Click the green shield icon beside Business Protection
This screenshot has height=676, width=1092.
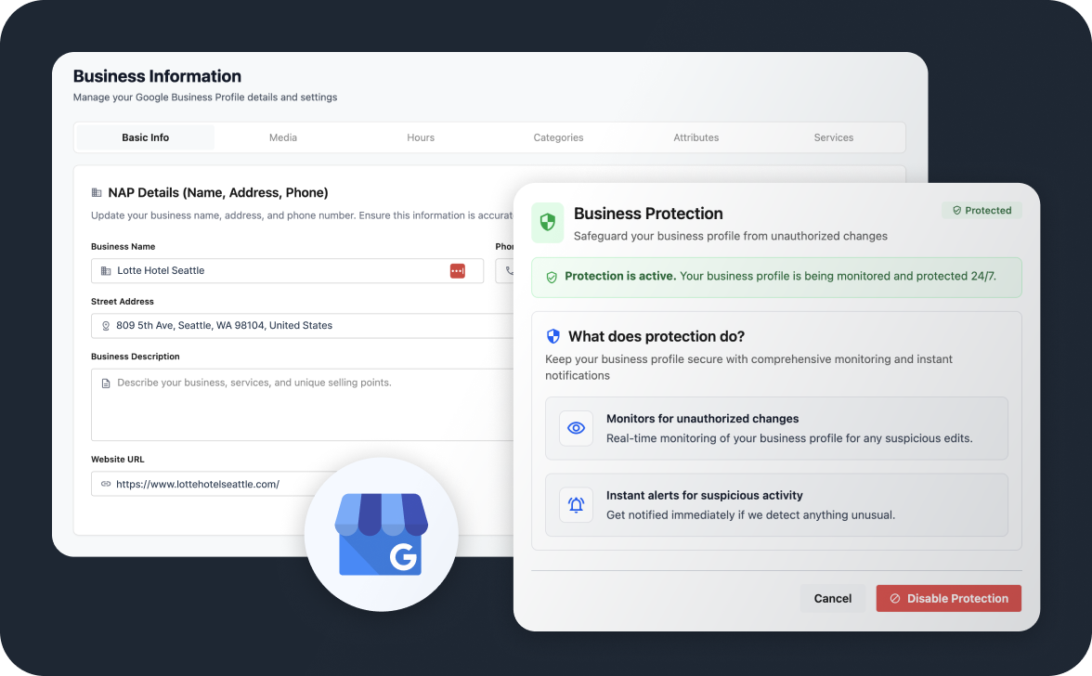pos(548,223)
